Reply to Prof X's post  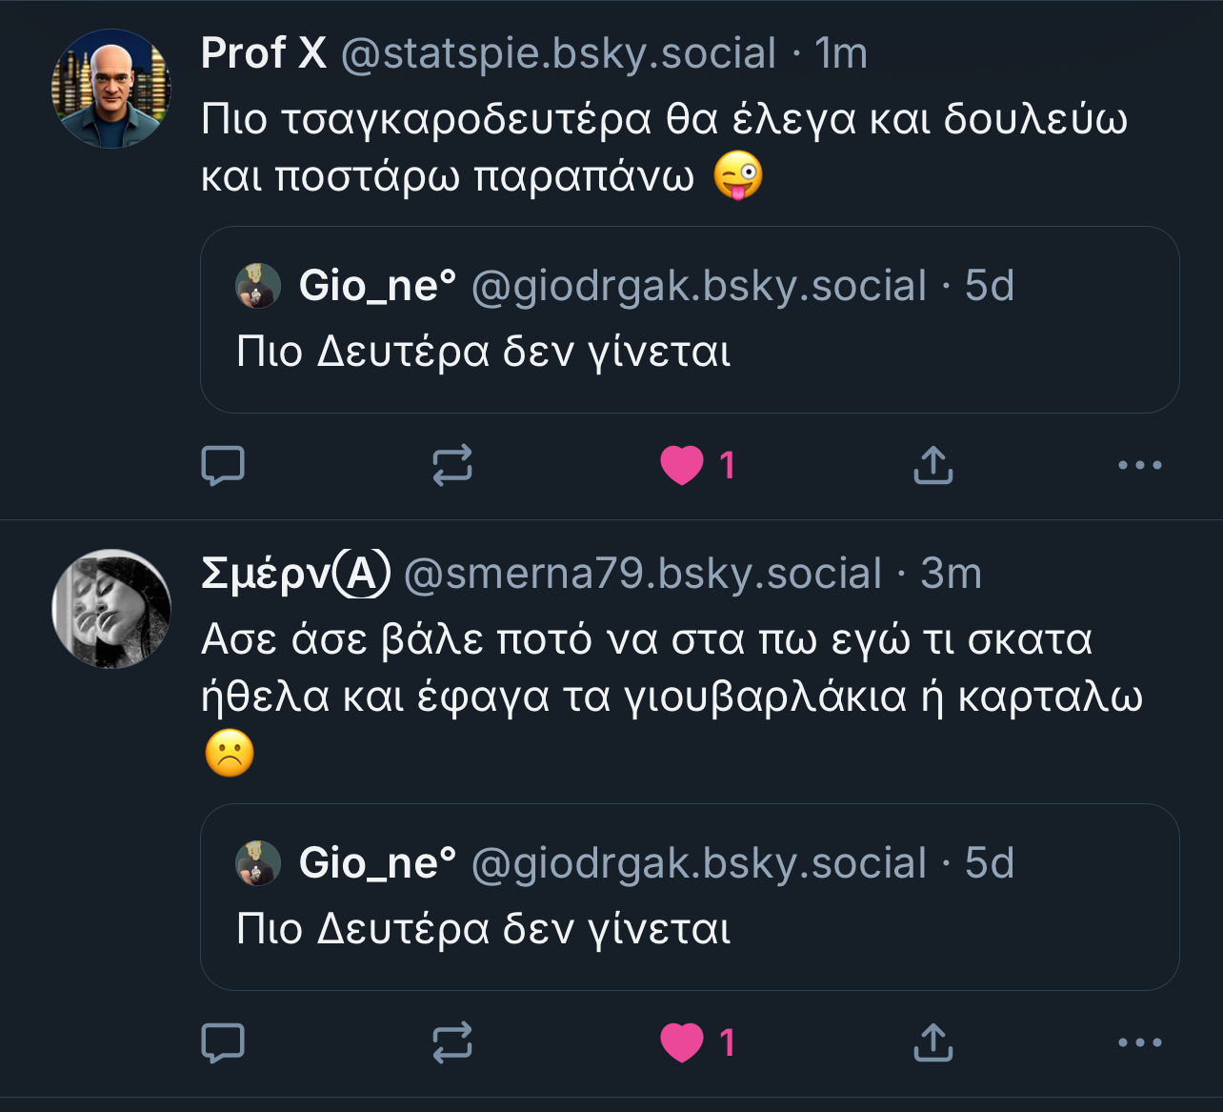coord(223,466)
